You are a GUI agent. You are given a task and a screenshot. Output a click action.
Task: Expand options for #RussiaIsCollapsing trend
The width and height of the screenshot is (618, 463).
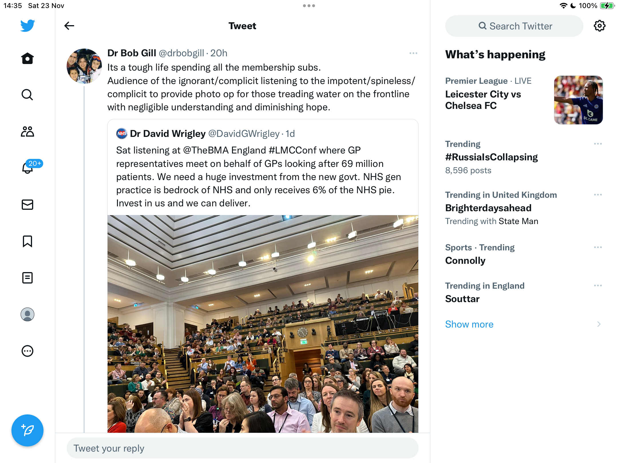tap(598, 144)
